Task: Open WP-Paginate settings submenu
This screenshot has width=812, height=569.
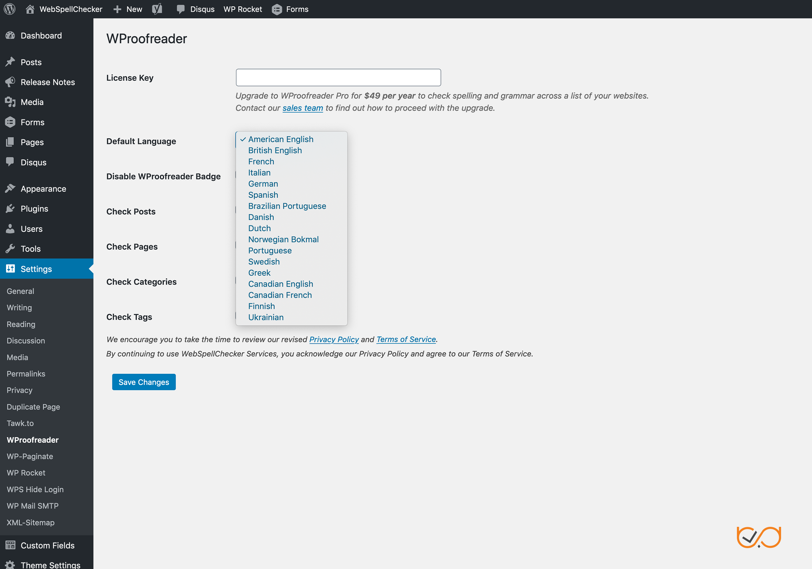Action: 30,456
